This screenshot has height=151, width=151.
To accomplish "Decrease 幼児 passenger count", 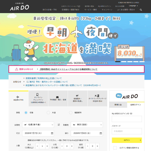I will (88, 146).
